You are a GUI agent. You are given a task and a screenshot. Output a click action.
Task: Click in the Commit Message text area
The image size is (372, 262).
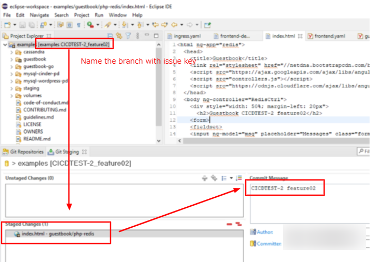click(310, 204)
